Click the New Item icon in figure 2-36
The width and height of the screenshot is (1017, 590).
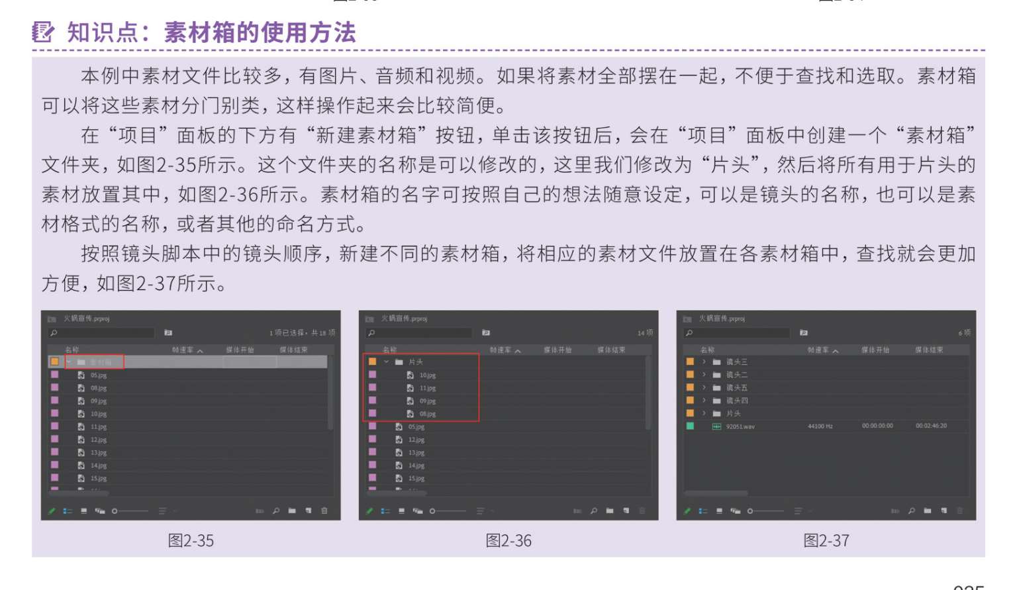626,511
